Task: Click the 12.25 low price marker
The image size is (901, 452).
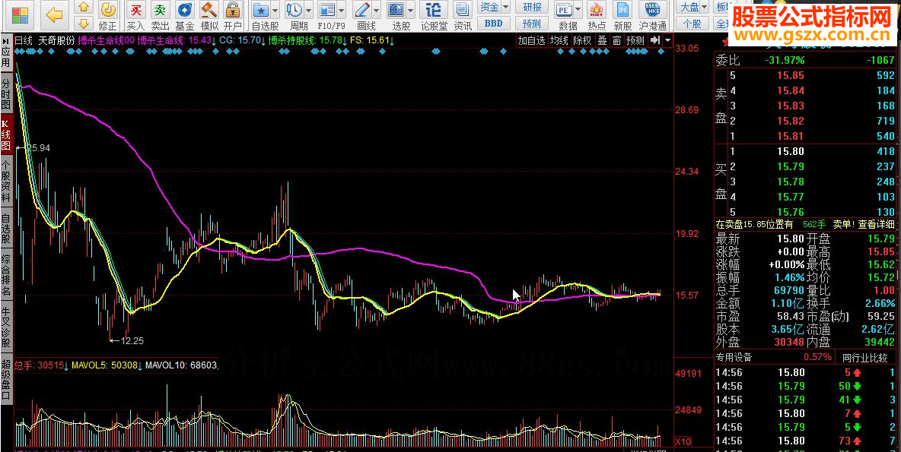Action: (131, 340)
